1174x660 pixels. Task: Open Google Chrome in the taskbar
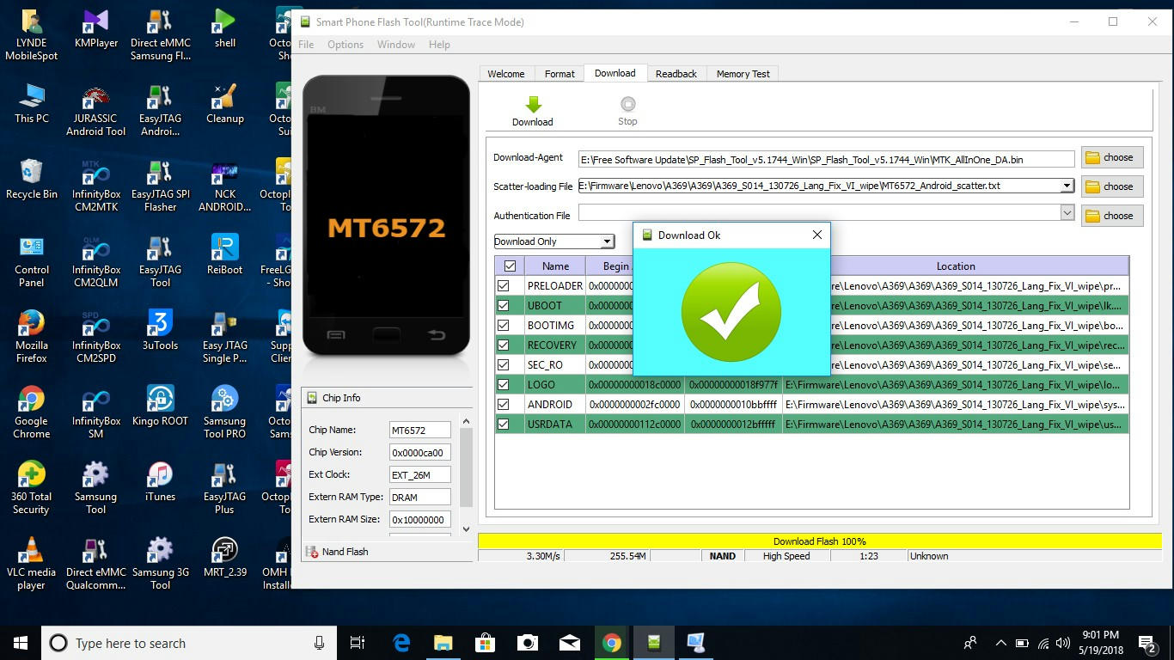pyautogui.click(x=611, y=643)
